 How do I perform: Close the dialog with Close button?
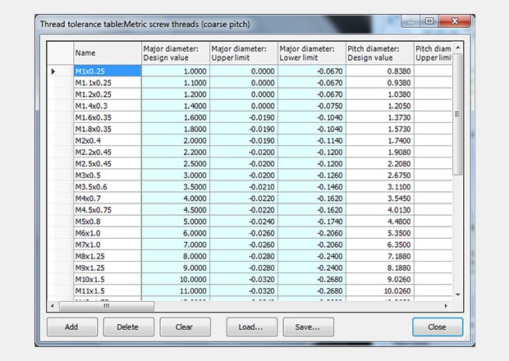pos(437,327)
